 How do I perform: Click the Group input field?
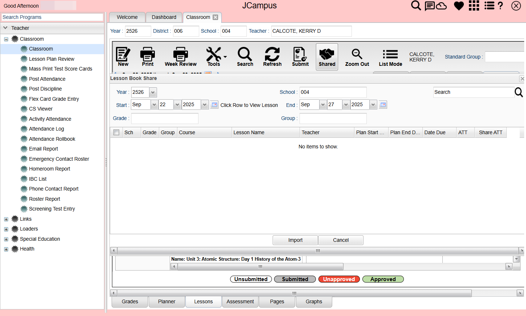click(x=333, y=119)
